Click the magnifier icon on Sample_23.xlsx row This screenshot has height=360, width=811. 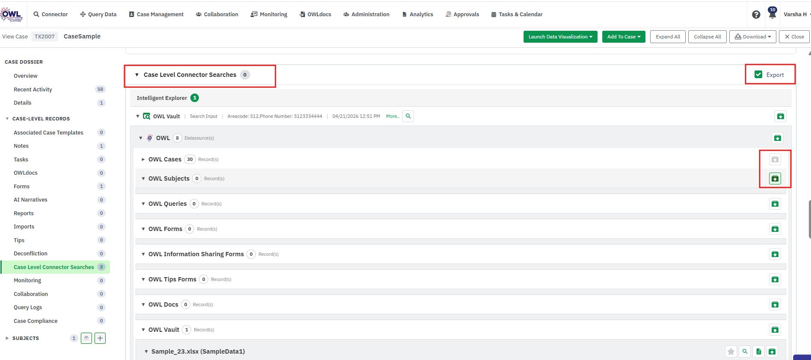(x=745, y=351)
